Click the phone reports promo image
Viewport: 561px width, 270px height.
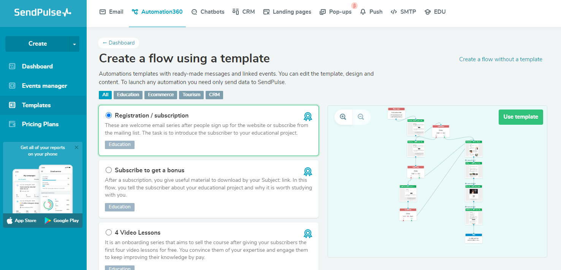pos(43,189)
